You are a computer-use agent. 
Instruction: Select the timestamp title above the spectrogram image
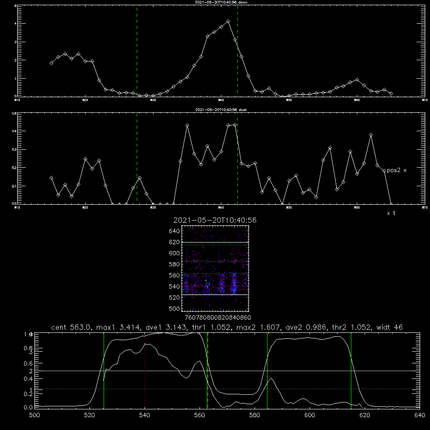pos(215,220)
